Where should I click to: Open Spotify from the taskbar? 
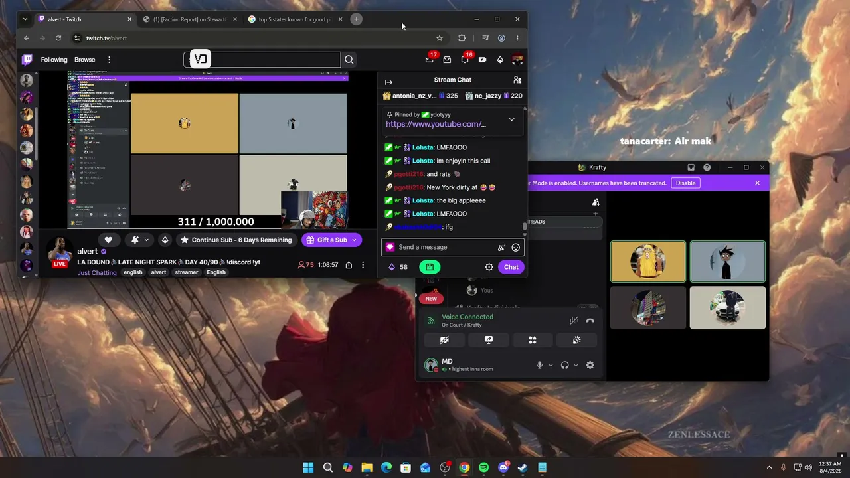pos(483,467)
